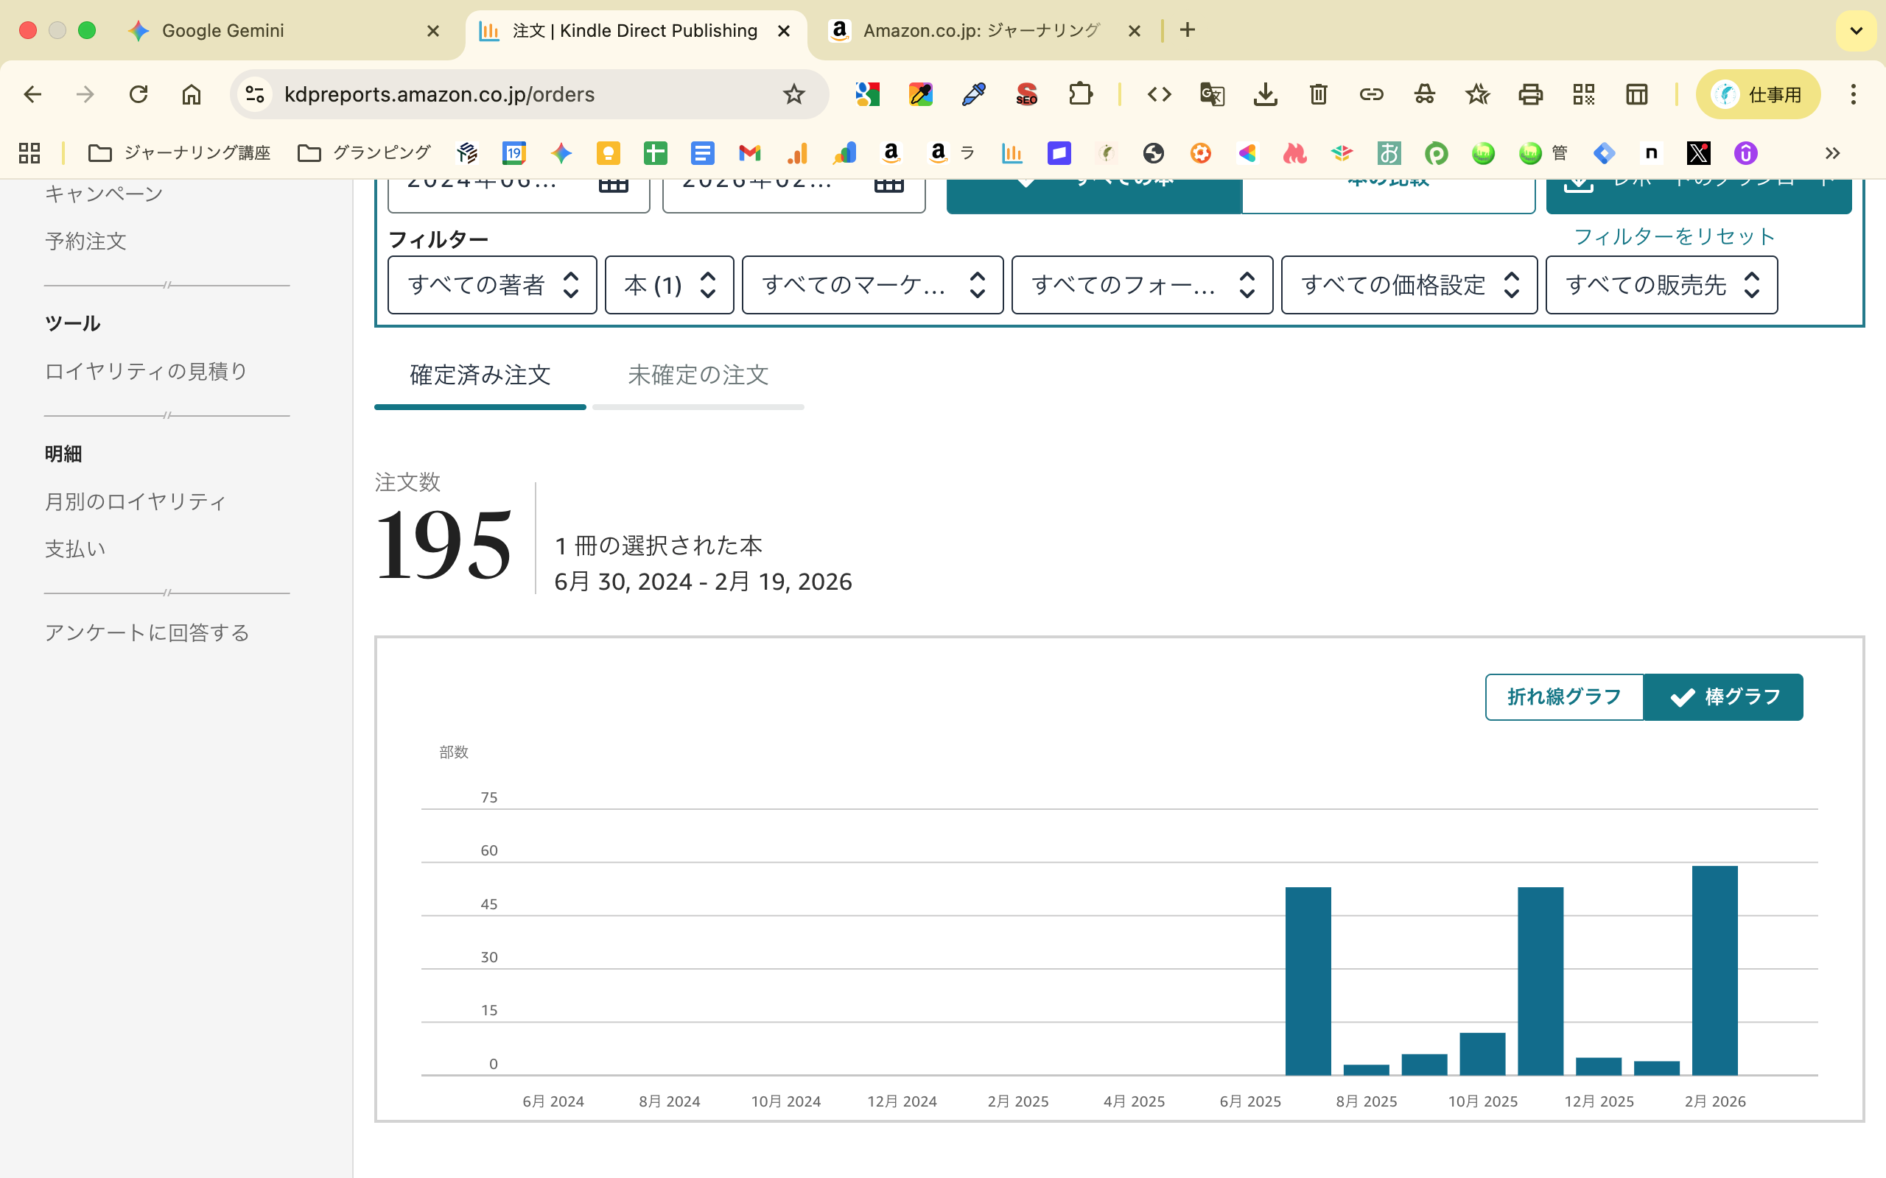The height and width of the screenshot is (1178, 1886).
Task: Open the Google Sheets bookmark
Action: [656, 153]
